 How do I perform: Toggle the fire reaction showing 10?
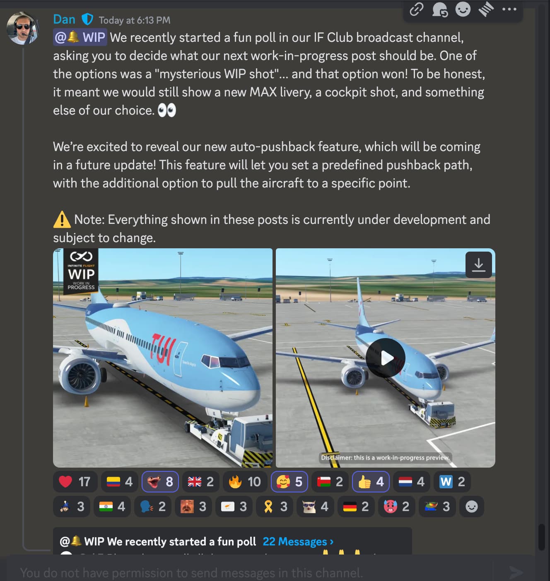[x=245, y=482]
